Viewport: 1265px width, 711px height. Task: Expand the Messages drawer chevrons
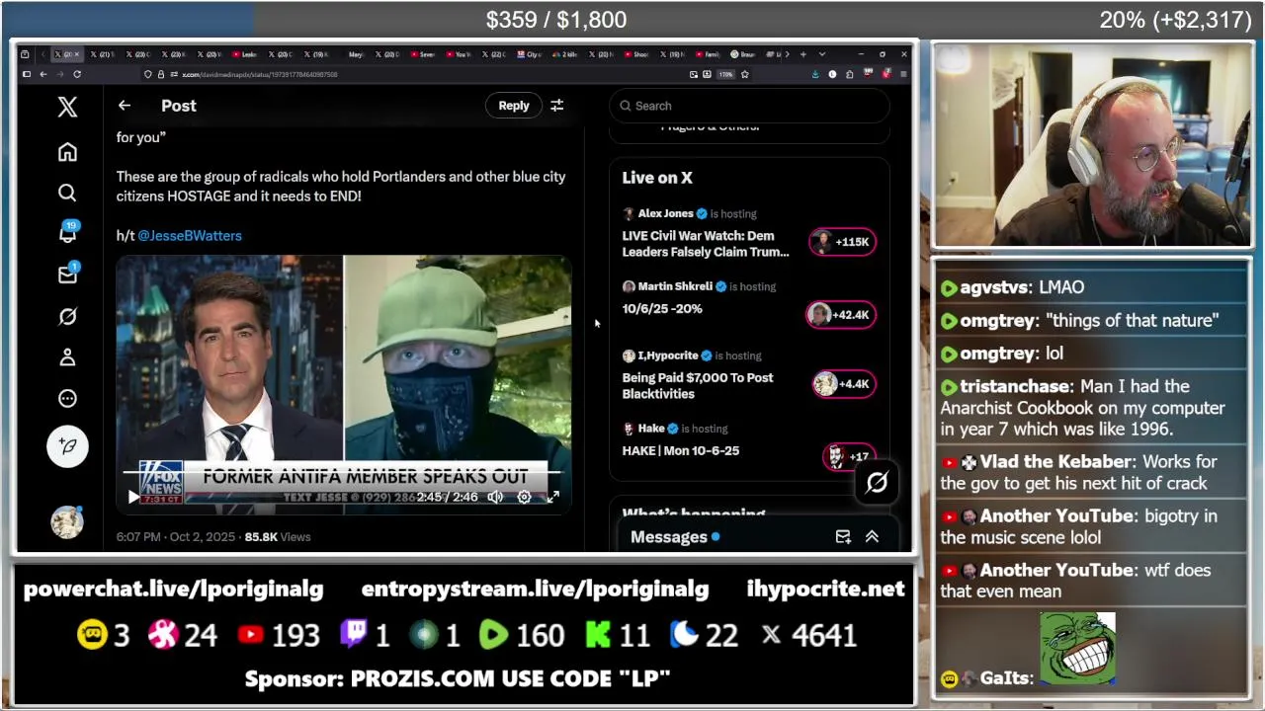(x=872, y=537)
